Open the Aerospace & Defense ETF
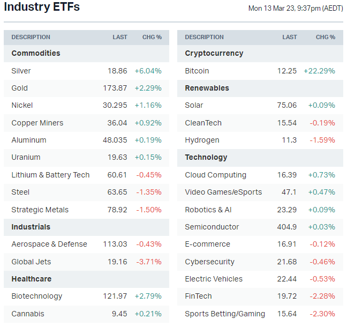This screenshot has width=347, height=326. tap(49, 244)
